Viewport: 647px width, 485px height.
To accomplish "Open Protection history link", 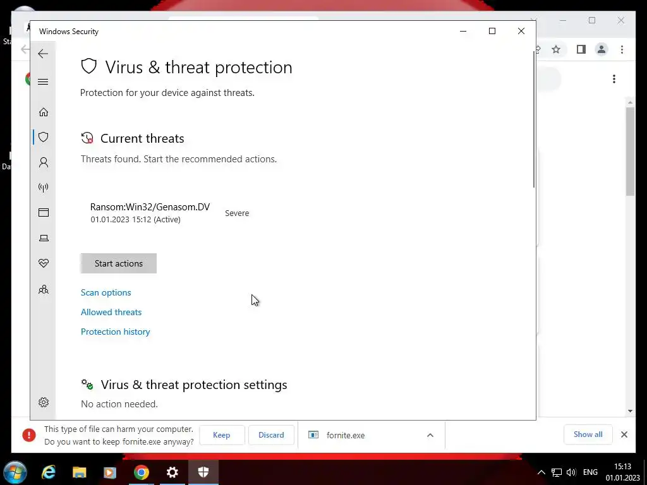I will (x=115, y=332).
